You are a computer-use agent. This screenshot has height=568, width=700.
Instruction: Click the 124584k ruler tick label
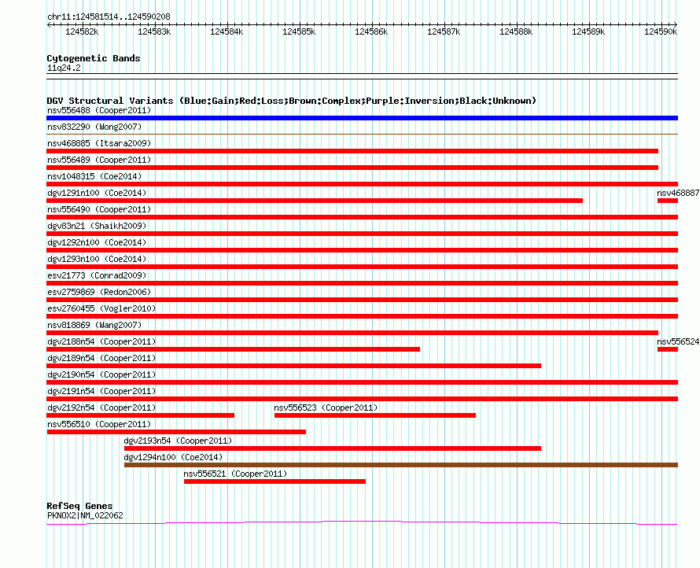pos(227,31)
